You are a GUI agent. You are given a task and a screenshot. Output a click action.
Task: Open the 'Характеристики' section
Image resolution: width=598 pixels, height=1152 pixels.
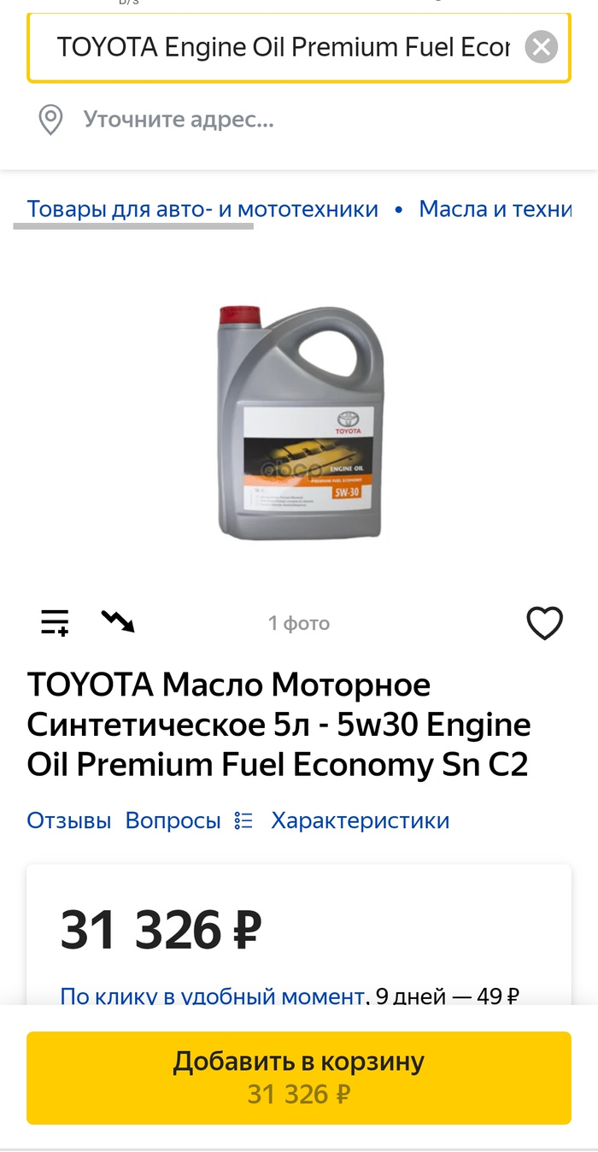coord(361,821)
